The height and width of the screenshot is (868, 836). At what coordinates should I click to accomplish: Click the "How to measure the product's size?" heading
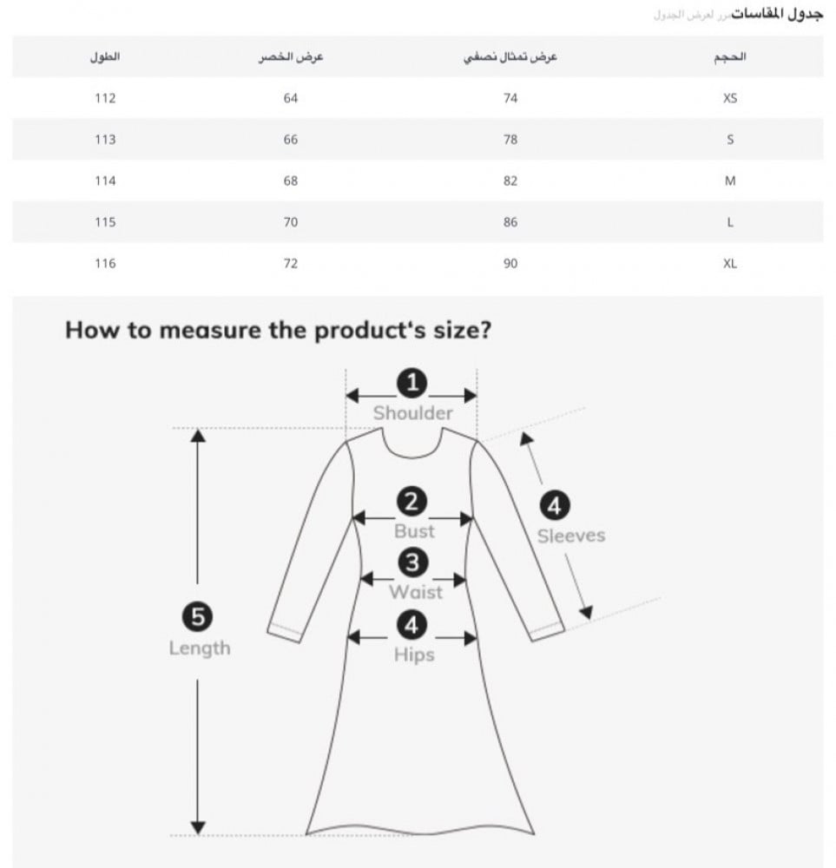(x=278, y=331)
